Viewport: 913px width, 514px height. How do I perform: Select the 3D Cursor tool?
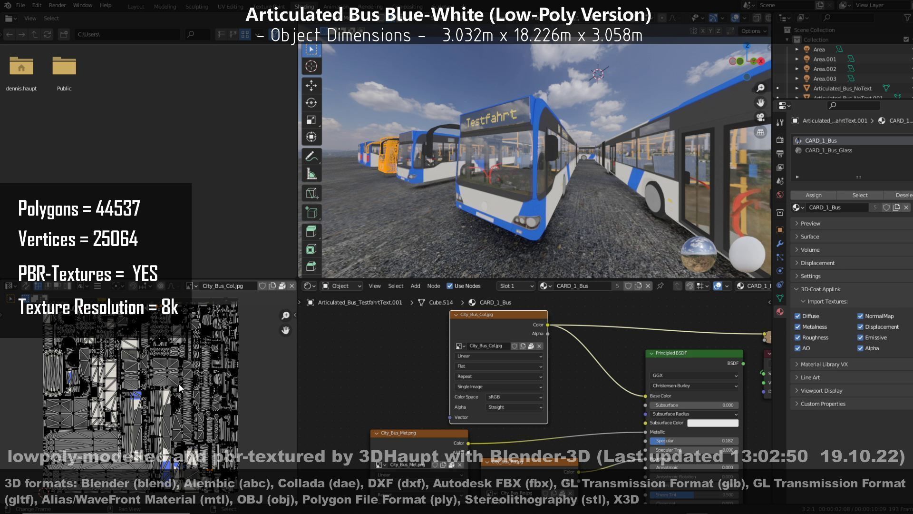coord(311,67)
